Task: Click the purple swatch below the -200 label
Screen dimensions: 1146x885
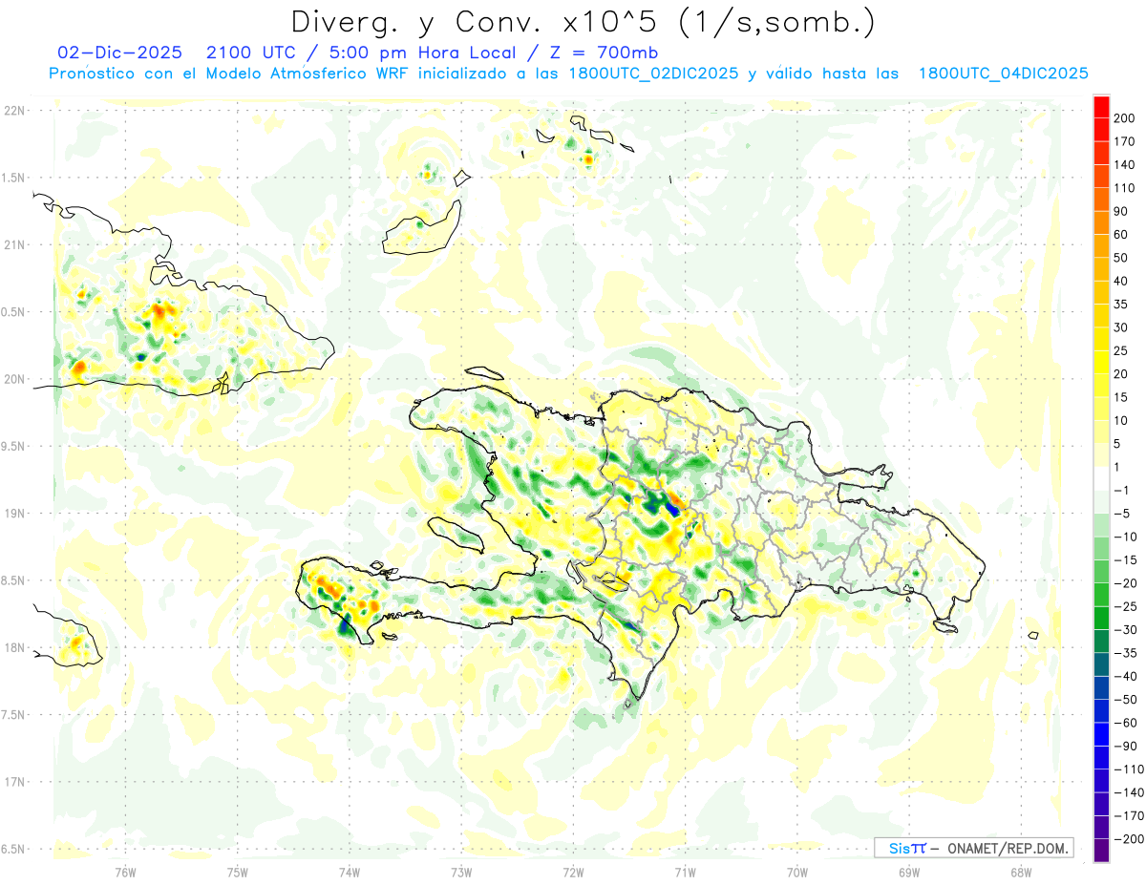Action: [x=1101, y=851]
